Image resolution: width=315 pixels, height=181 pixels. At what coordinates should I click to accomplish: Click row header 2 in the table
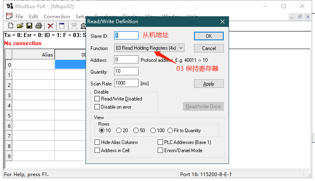(9, 85)
